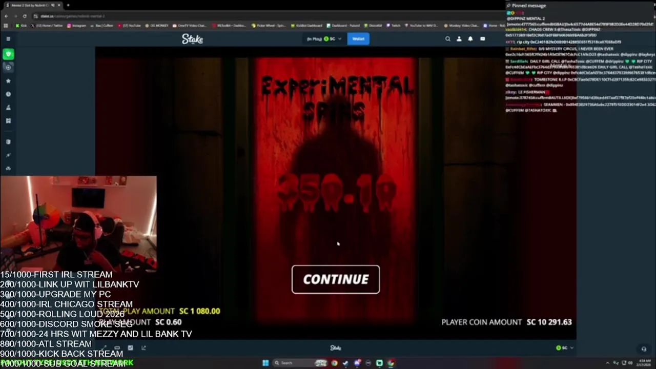Image resolution: width=656 pixels, height=369 pixels.
Task: Open the Windows Start button
Action: click(x=265, y=363)
